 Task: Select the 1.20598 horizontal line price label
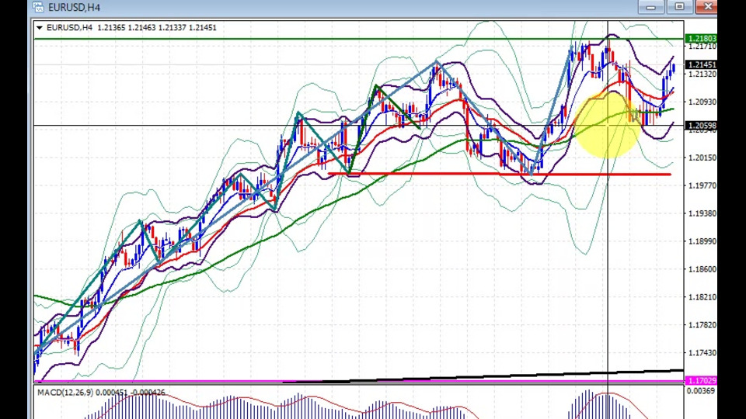pyautogui.click(x=701, y=126)
